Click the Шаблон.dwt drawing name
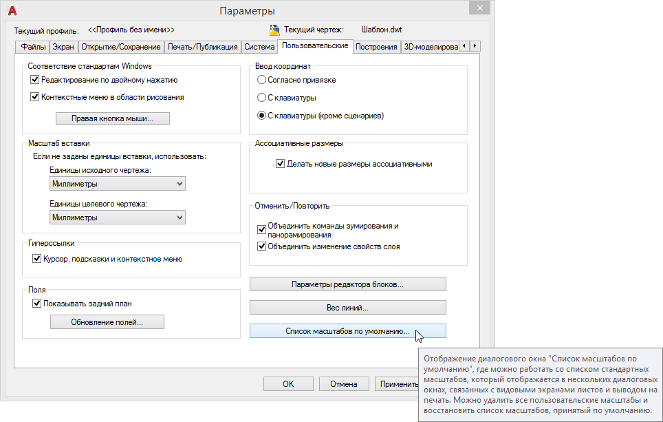This screenshot has width=663, height=422. [x=382, y=30]
